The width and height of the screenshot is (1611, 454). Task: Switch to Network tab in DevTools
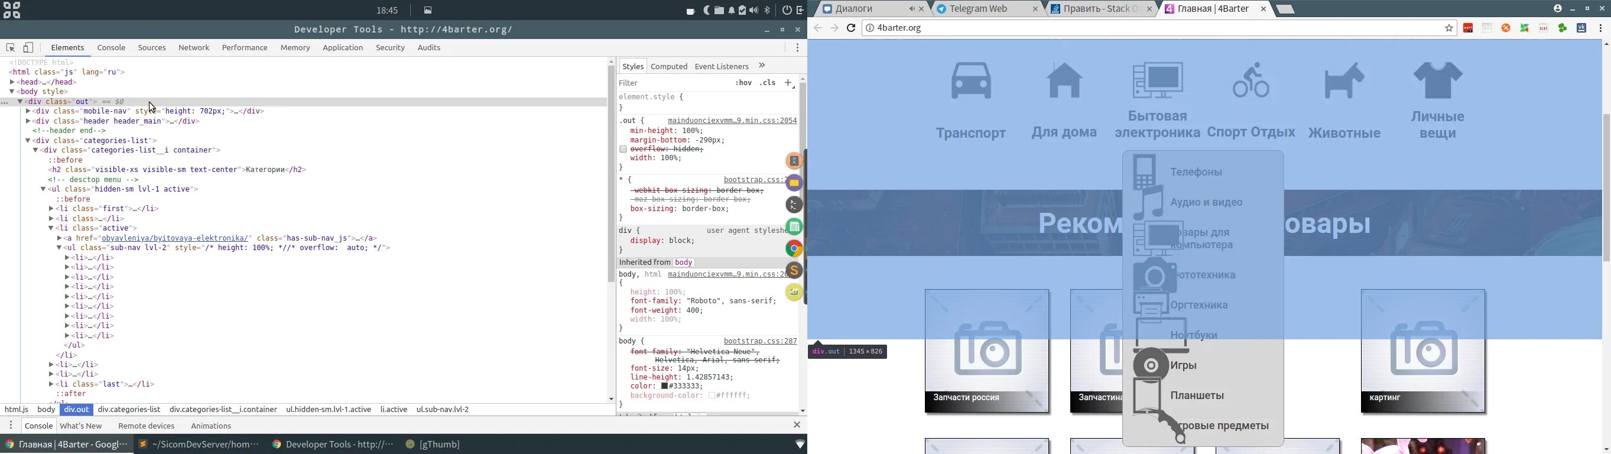coord(194,47)
